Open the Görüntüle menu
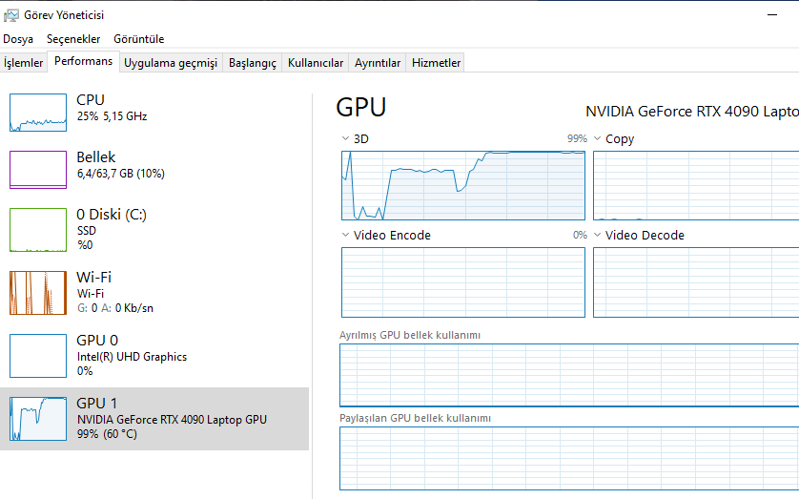 (139, 39)
